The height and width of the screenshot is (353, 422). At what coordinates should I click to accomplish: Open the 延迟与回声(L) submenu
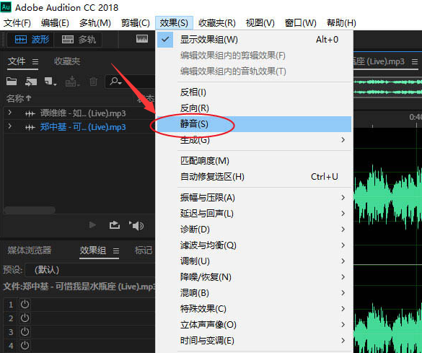(x=254, y=214)
